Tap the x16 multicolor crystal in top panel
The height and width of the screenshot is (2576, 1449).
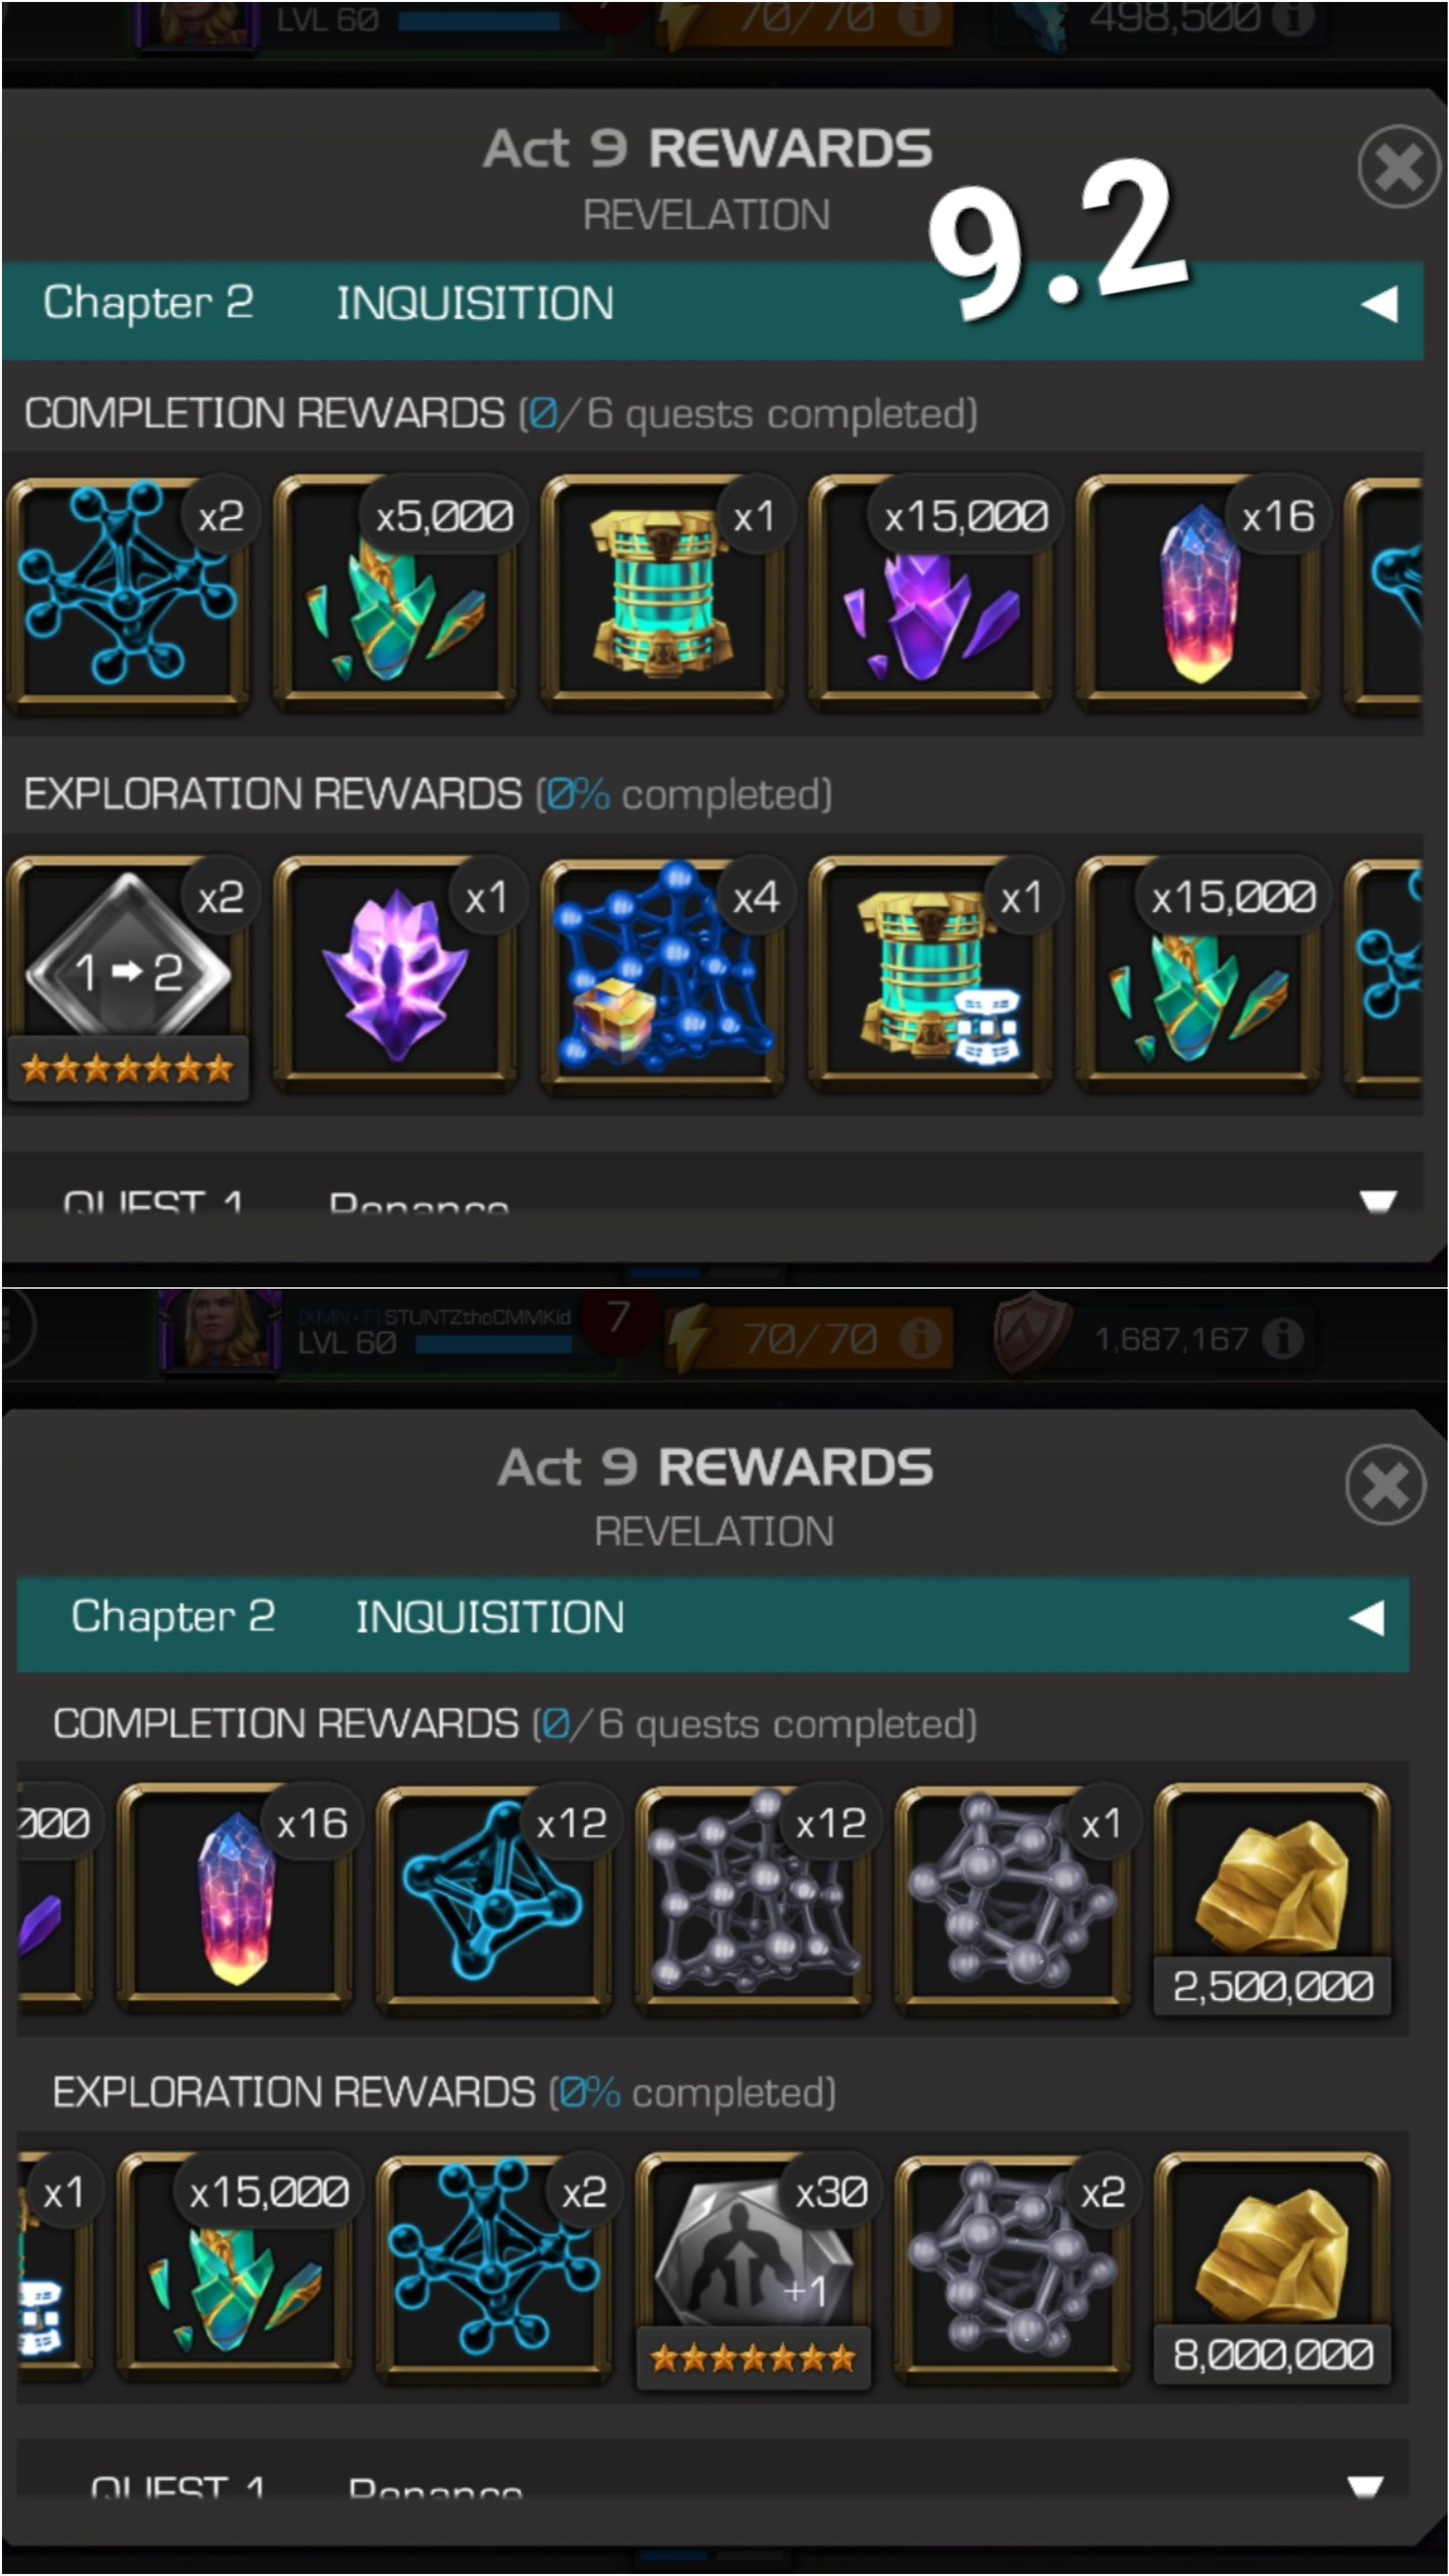1198,594
